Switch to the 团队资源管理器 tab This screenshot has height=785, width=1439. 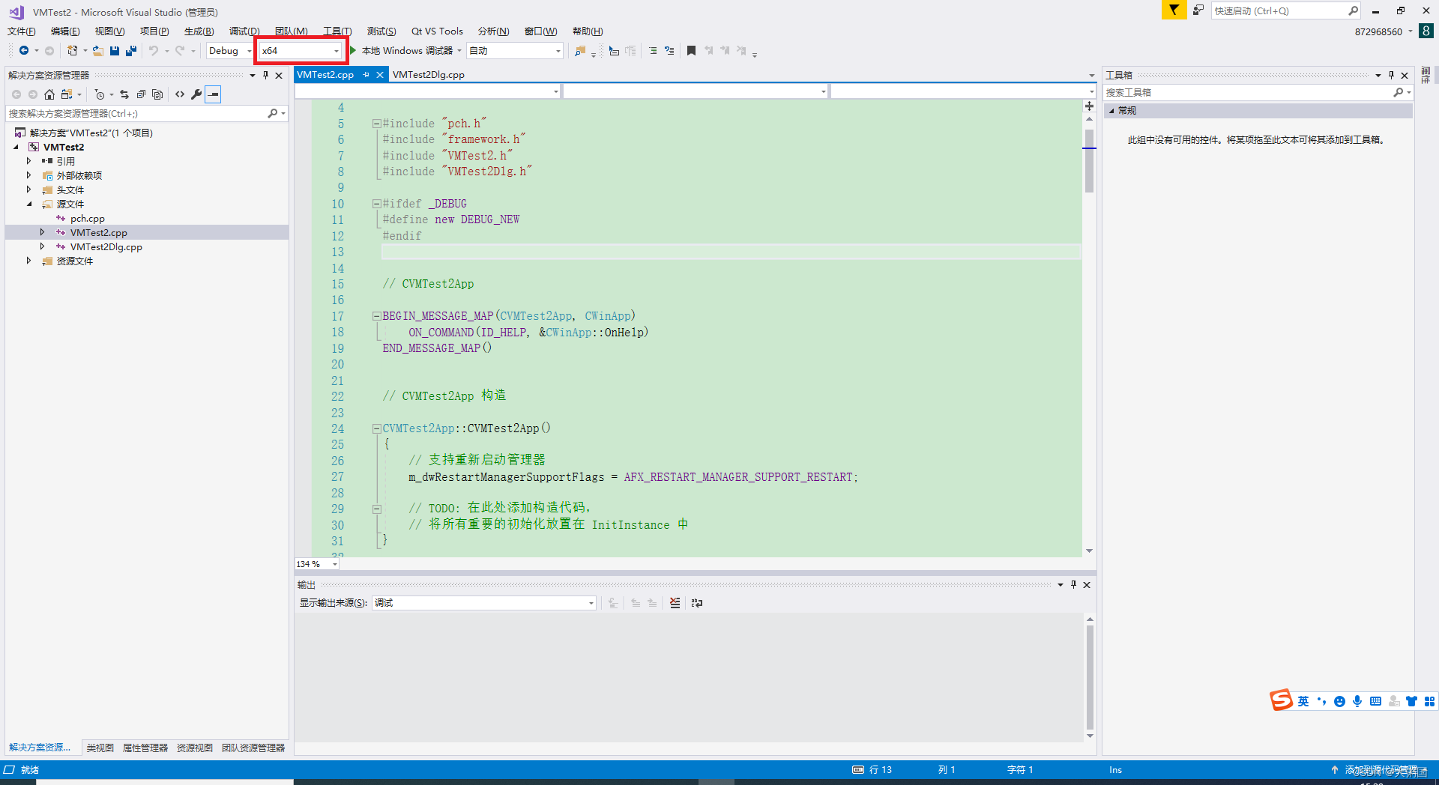tap(253, 748)
